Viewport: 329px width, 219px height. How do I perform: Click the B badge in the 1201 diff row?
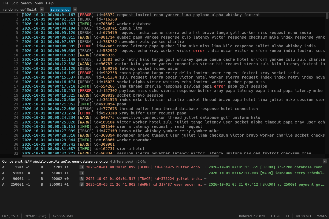click(x=82, y=167)
